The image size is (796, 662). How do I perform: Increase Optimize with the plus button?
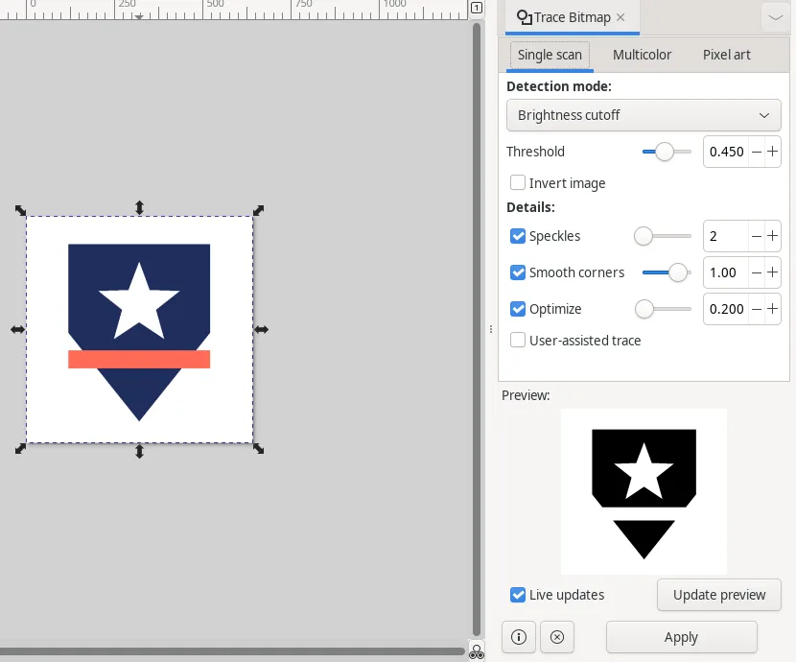pos(772,309)
